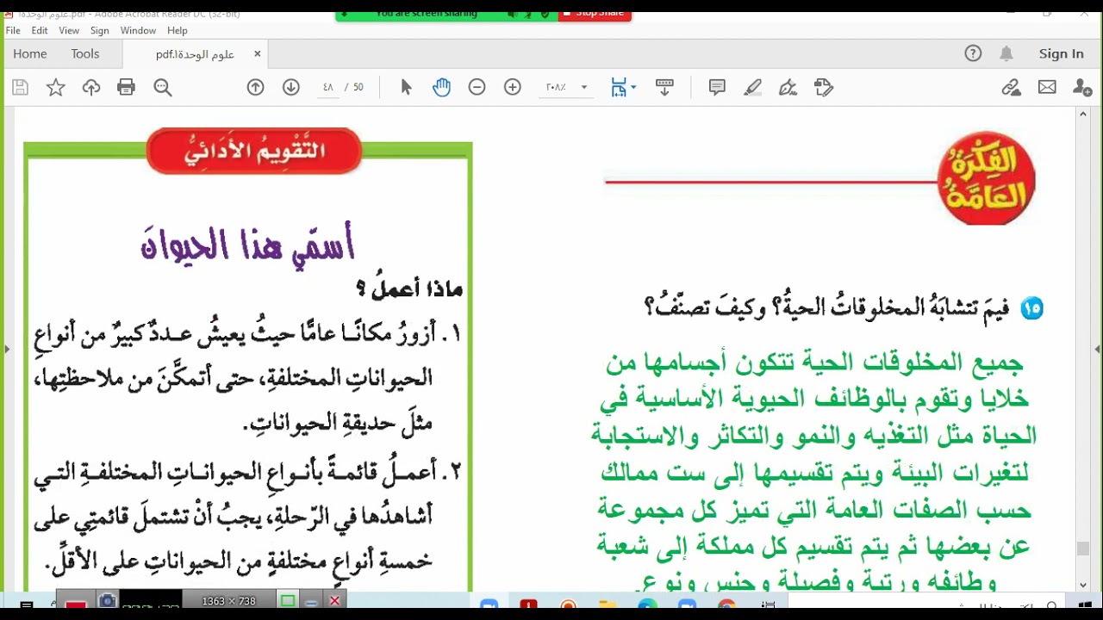Open the Help question mark icon
Image resolution: width=1103 pixels, height=620 pixels.
[x=973, y=53]
